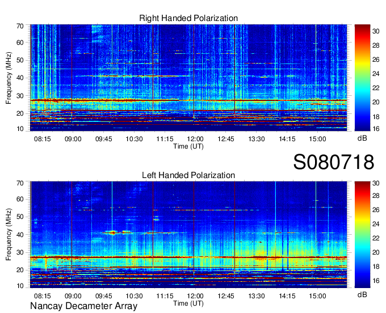Click the 22 dB label on the top color bar

(376, 88)
